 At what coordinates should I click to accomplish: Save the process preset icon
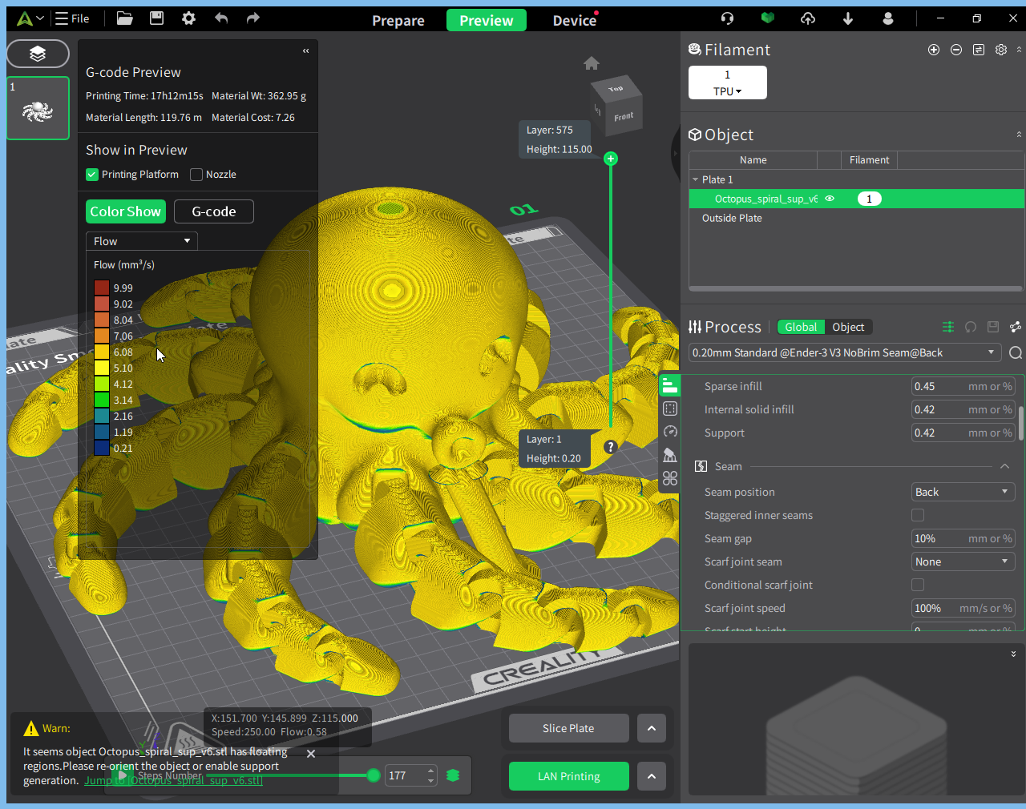click(993, 327)
